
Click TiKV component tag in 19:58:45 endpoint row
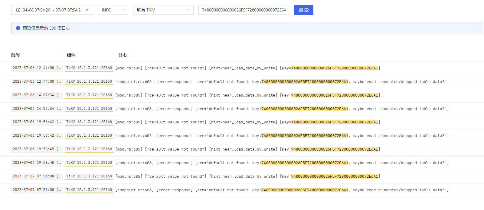pos(89,163)
